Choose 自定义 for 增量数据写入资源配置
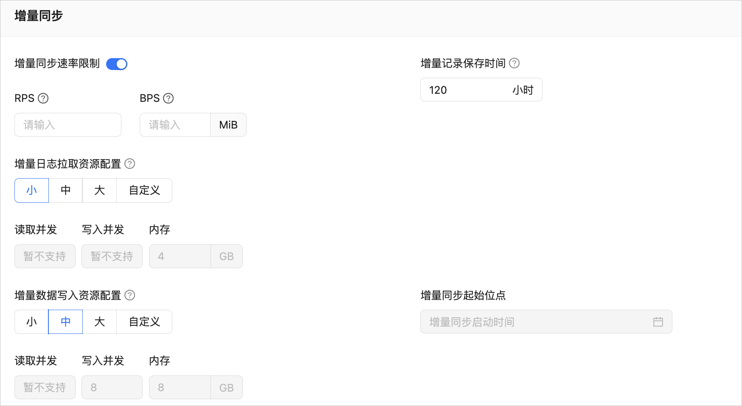This screenshot has width=742, height=406. [144, 322]
